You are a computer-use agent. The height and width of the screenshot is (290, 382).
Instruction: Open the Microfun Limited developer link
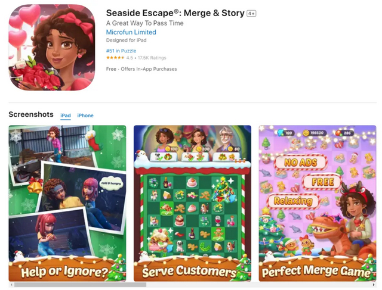point(131,32)
